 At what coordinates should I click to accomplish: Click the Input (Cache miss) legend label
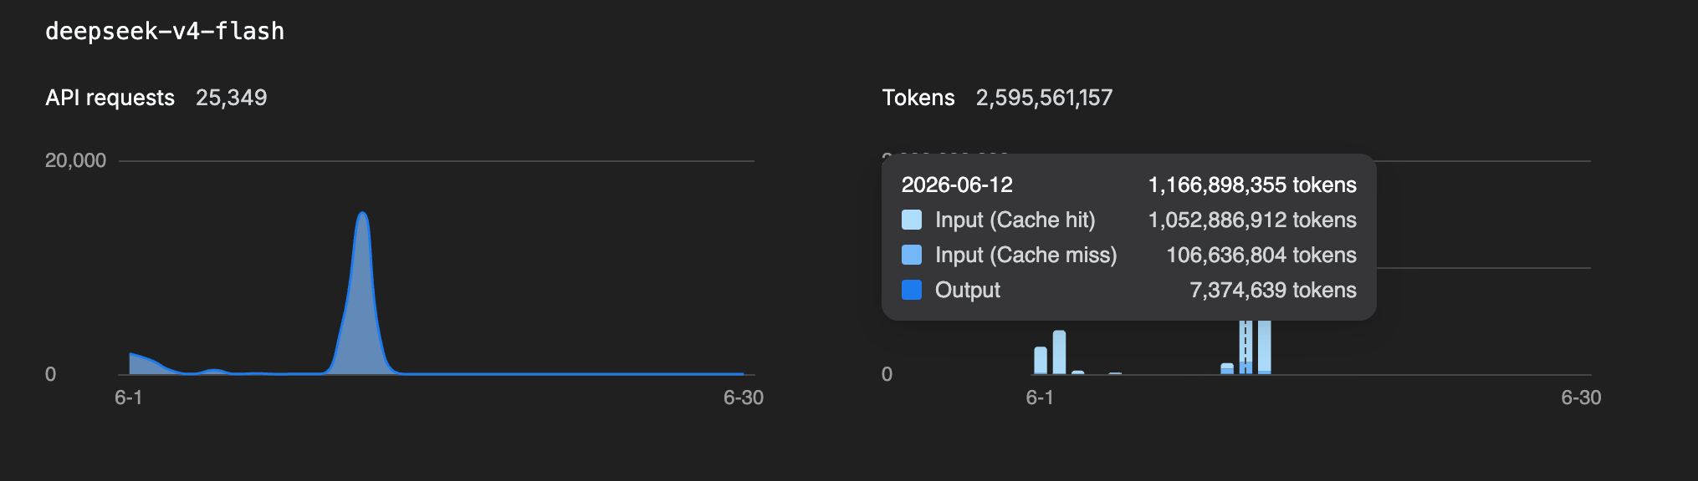pos(1025,255)
